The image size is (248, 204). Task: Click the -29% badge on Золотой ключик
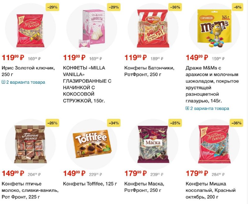click(x=52, y=7)
